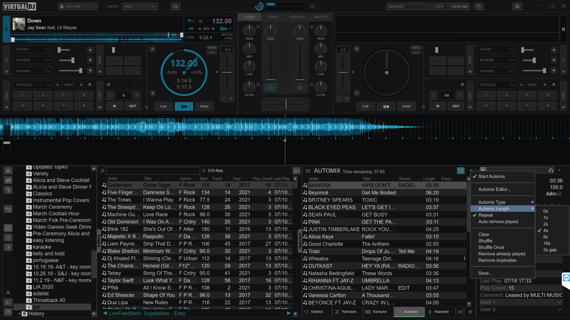Open deck B REVERB effect dropdown
Image resolution: width=570 pixels, height=320 pixels.
tap(496, 60)
